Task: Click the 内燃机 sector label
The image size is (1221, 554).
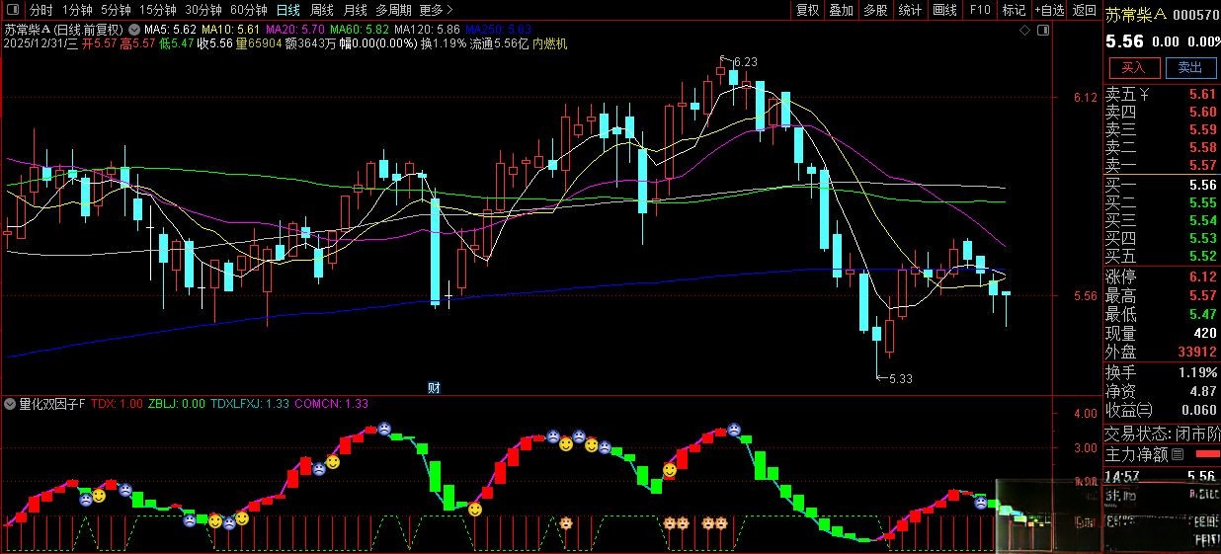Action: point(550,43)
